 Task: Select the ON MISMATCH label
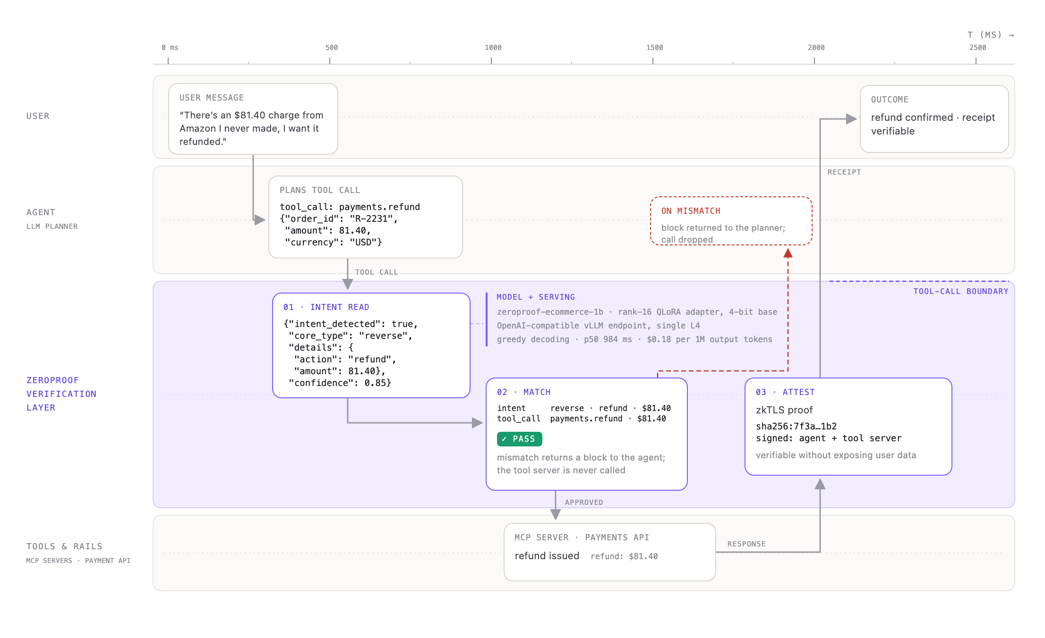(x=691, y=211)
